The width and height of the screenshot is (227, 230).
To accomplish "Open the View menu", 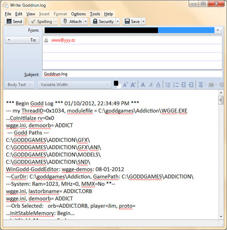I will [x=31, y=14].
